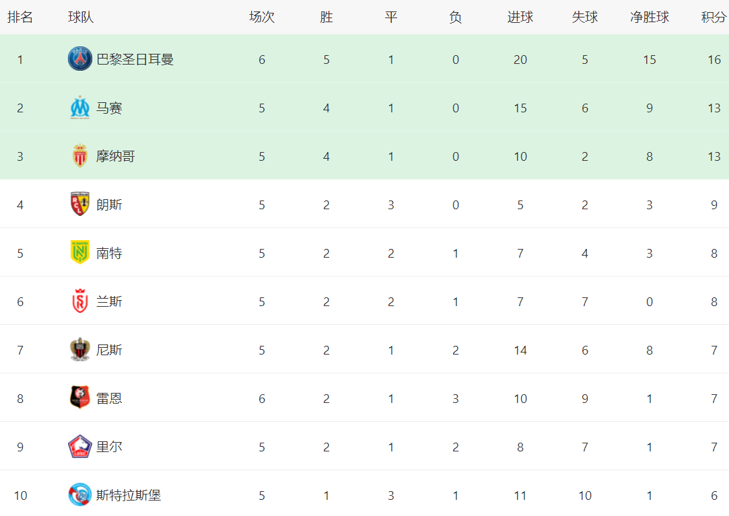Click the 进球 column header

coord(520,17)
